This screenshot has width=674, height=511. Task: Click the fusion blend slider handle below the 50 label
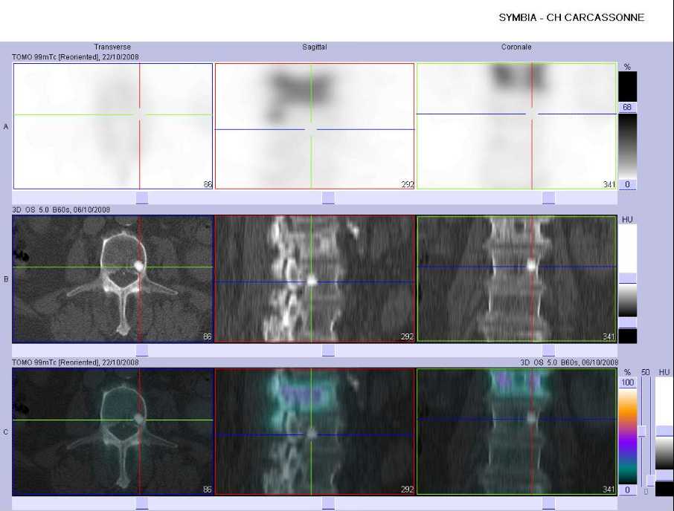click(642, 432)
